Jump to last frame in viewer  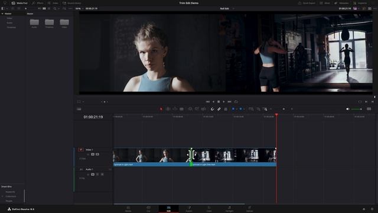(230, 102)
